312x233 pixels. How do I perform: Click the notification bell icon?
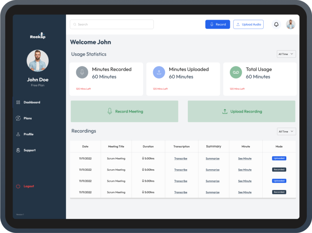coord(276,24)
